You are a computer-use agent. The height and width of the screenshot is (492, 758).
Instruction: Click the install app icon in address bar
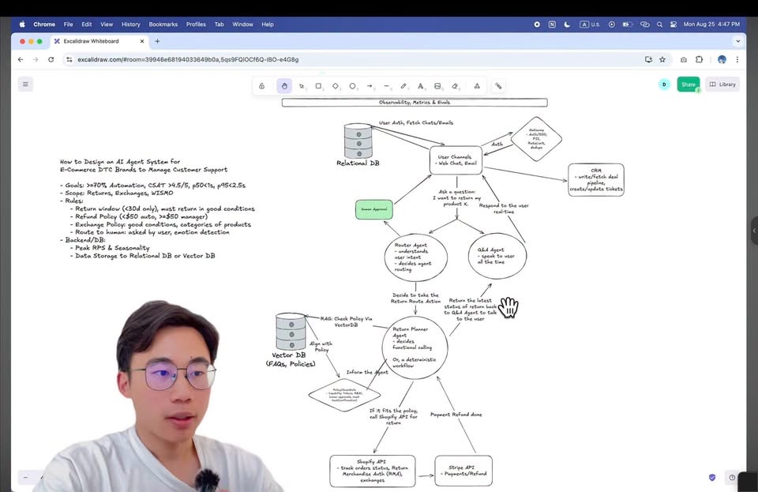[x=648, y=59]
